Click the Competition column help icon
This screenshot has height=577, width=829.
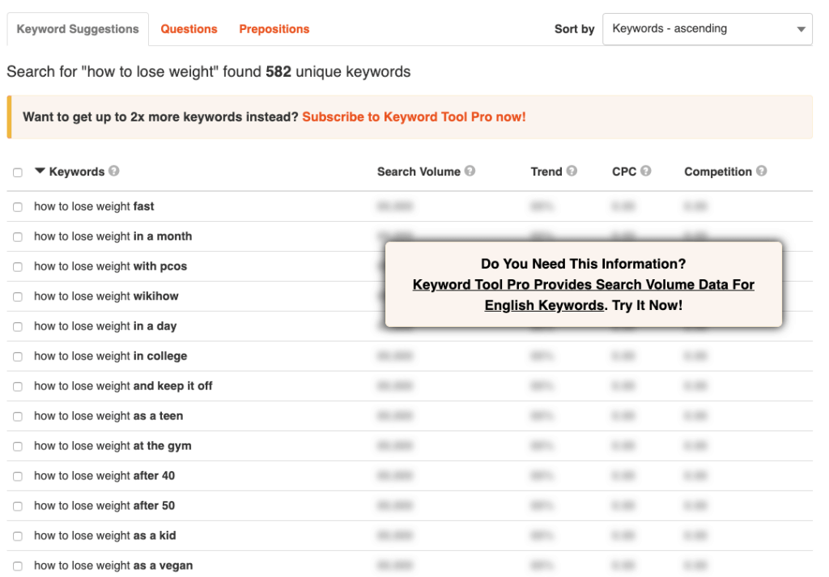tap(761, 172)
